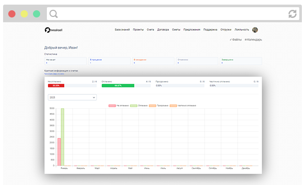Go to Проекты section
Viewport: 306px width, 185px height.
tap(138, 30)
